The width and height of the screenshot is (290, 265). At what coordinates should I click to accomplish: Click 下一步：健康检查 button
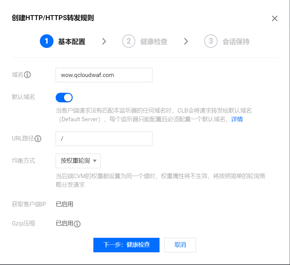[x=126, y=245]
